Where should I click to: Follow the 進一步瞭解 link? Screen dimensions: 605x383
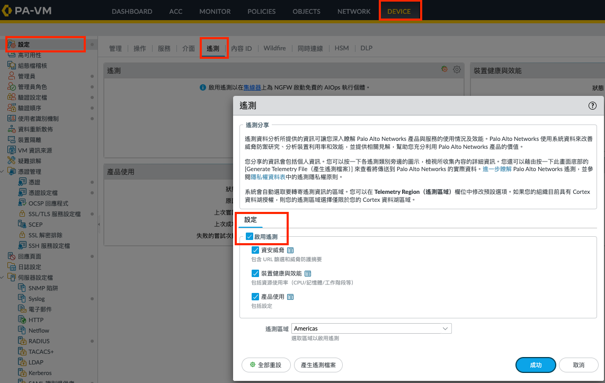coord(497,169)
